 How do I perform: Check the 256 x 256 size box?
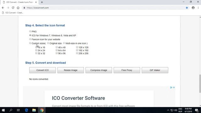point(77,53)
